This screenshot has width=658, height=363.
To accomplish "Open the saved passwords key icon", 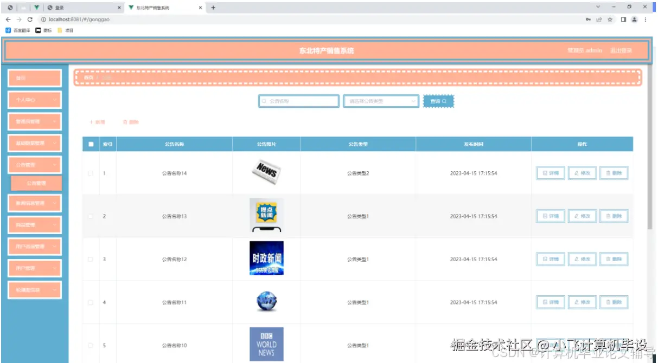I will tap(589, 20).
